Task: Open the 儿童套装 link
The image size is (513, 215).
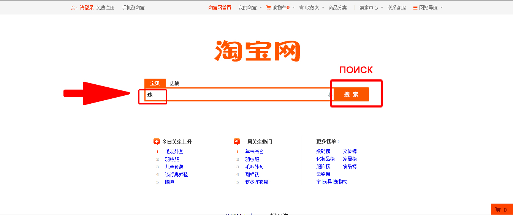Action: (x=174, y=167)
